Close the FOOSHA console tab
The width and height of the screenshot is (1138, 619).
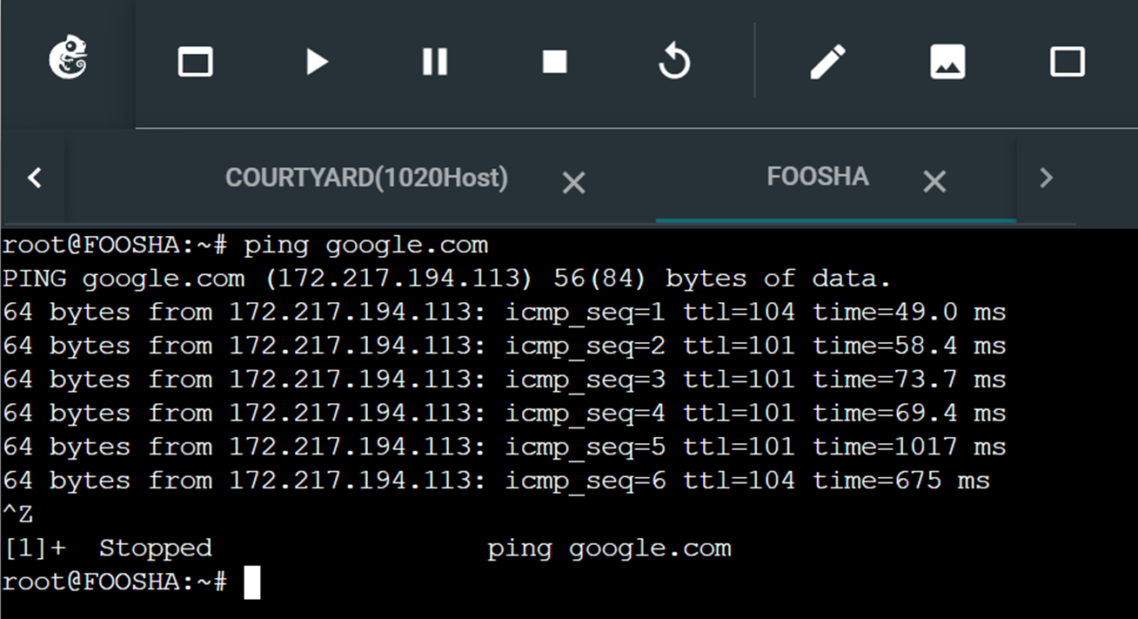pyautogui.click(x=934, y=182)
